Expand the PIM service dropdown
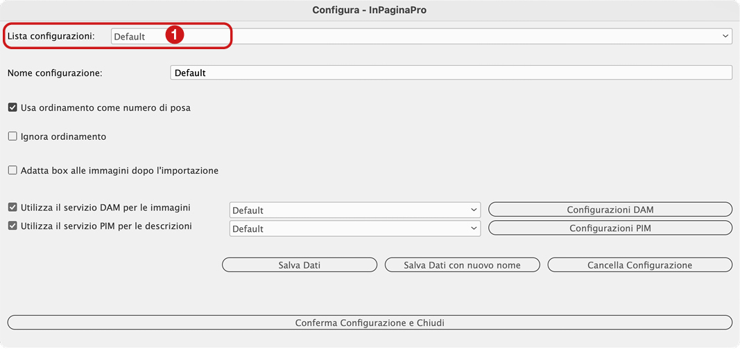This screenshot has height=351, width=740. 354,228
